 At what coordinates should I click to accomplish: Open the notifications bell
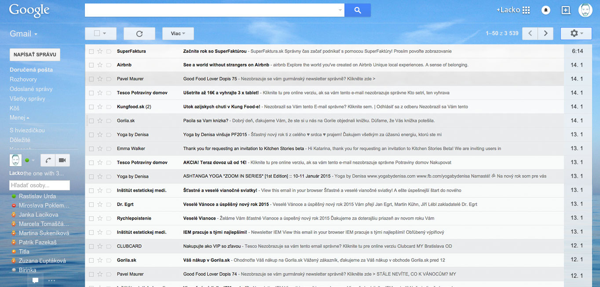point(546,10)
